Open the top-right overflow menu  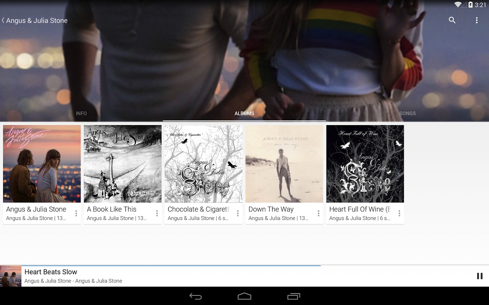click(x=477, y=20)
